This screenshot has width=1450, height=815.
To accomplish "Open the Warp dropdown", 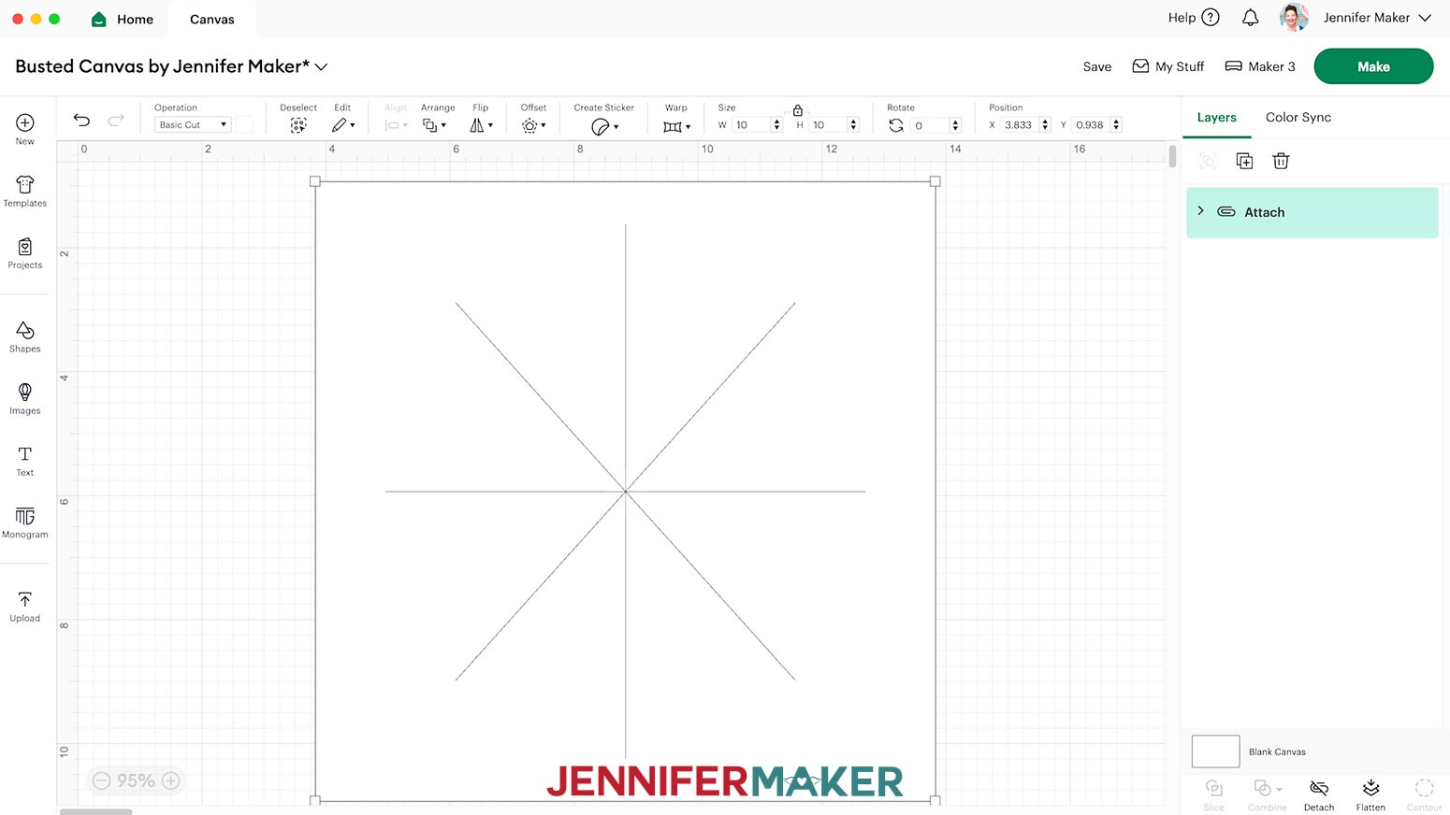I will pyautogui.click(x=676, y=126).
